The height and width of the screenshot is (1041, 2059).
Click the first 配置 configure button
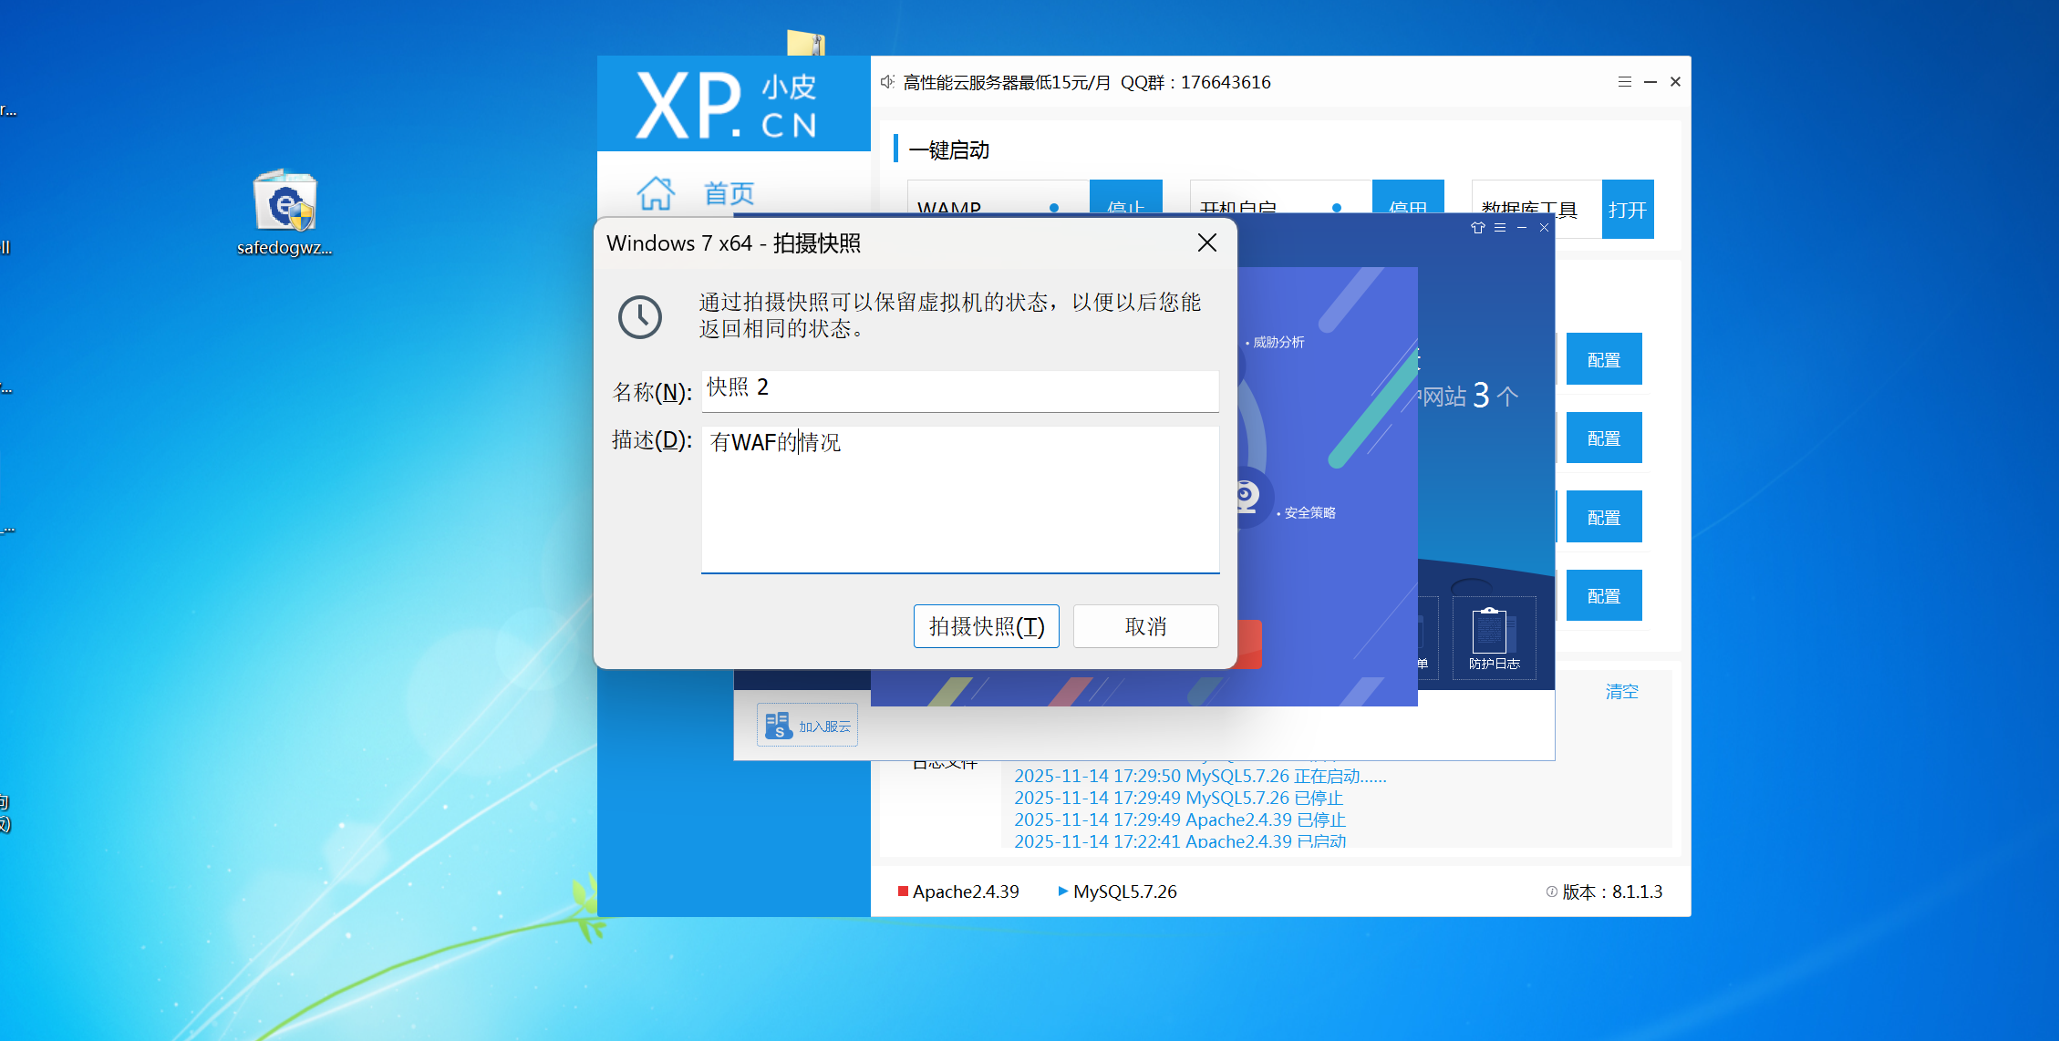coord(1603,359)
